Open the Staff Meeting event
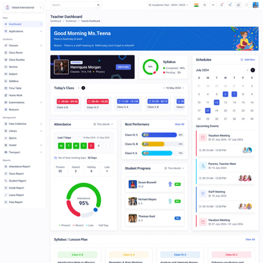 tap(226, 199)
